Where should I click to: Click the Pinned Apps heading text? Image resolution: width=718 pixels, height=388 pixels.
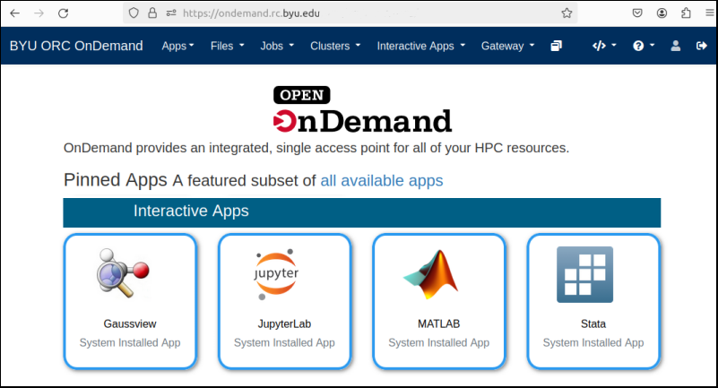(x=116, y=180)
